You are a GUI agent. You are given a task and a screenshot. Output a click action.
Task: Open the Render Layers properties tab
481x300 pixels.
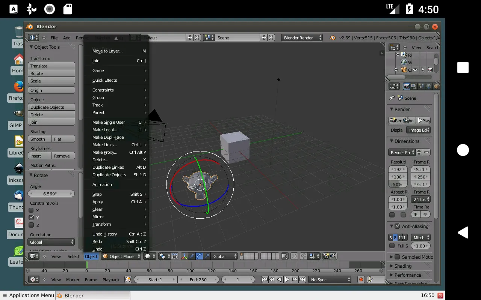[414, 86]
